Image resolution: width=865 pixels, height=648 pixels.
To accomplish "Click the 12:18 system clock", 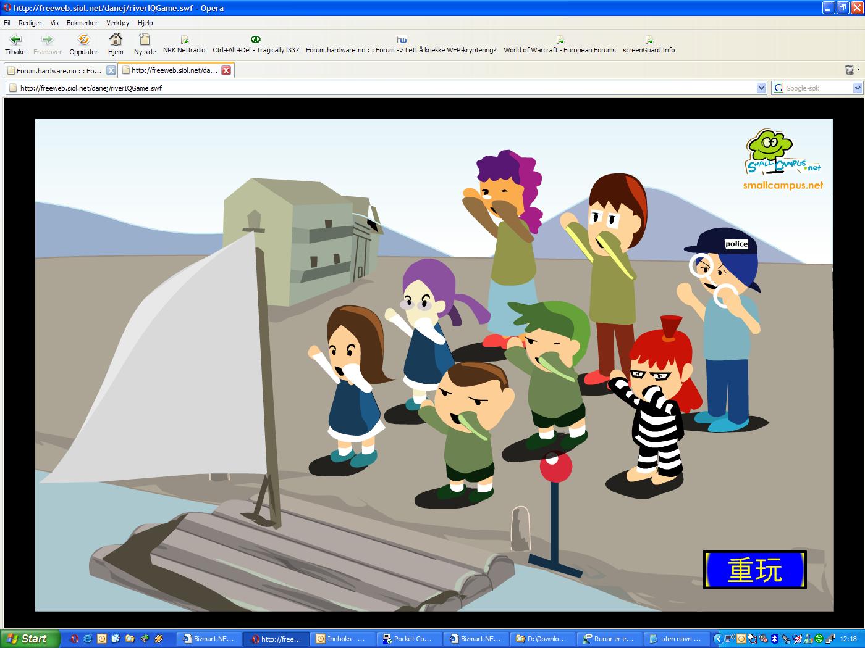I will (848, 639).
